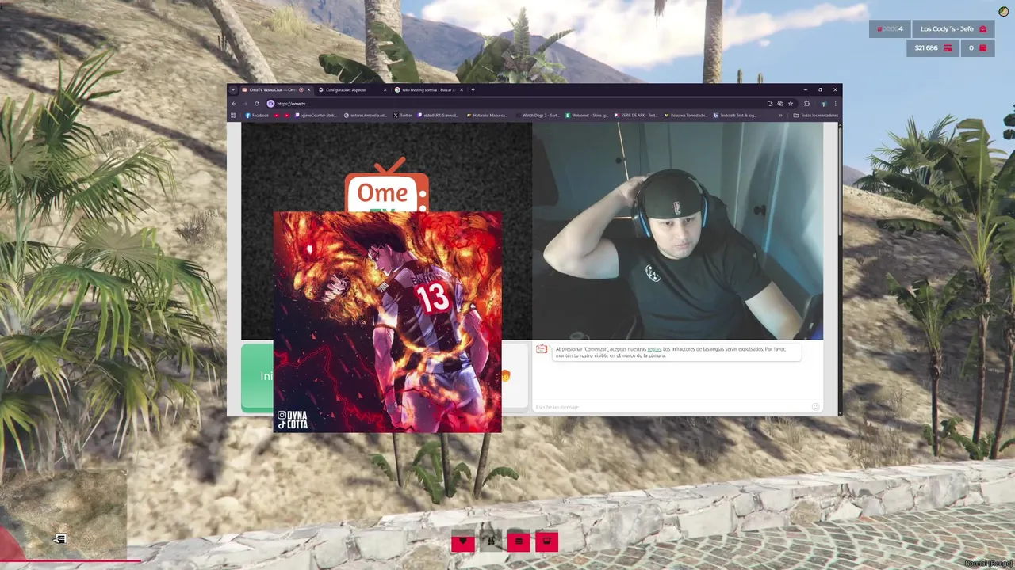The height and width of the screenshot is (570, 1015).
Task: Click the monitor icon in game hotbar
Action: point(546,541)
